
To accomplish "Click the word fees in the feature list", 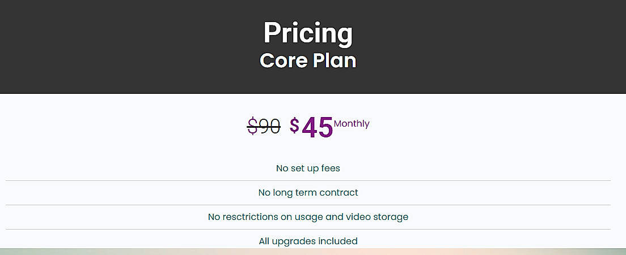I will [329, 168].
